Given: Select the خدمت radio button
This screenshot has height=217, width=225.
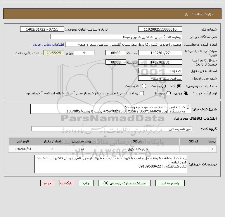Looking at the screenshot, I should click(164, 86).
